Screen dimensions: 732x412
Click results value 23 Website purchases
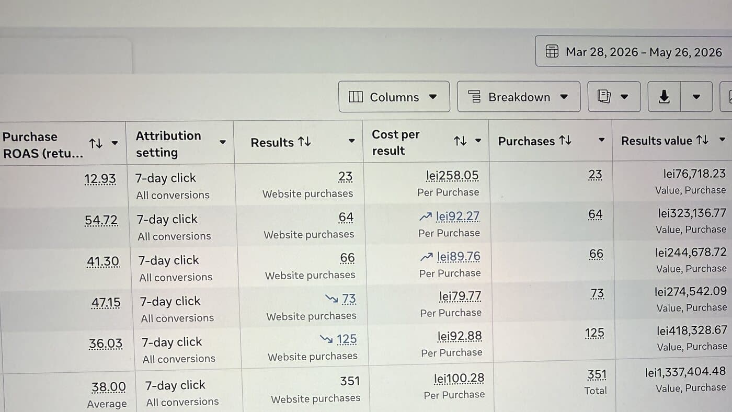[x=345, y=177]
